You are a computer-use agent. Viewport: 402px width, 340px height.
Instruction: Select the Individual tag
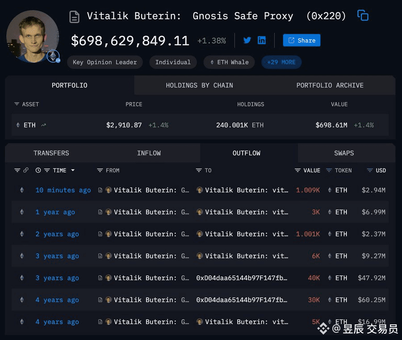tap(173, 62)
